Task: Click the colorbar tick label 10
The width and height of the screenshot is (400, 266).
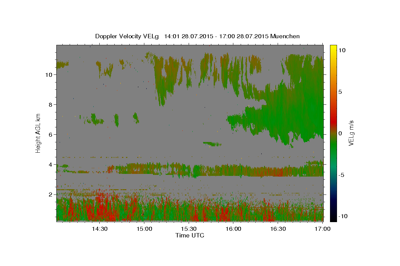Action: (342, 50)
